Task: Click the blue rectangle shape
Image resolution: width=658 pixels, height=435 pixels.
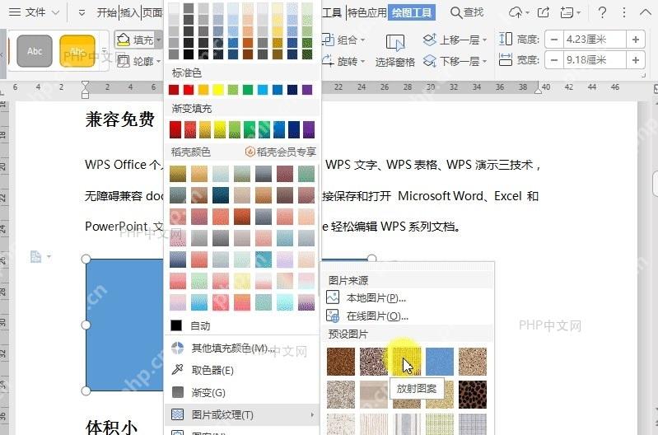Action: [x=124, y=325]
